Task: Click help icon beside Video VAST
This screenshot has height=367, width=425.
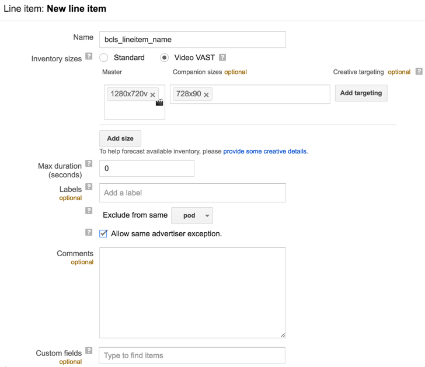Action: click(222, 58)
